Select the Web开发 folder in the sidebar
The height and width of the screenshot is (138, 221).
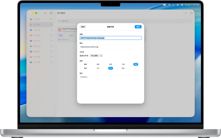pos(41,41)
